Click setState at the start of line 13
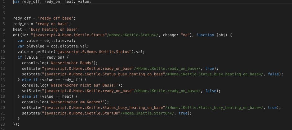292x130 pixels. (31, 69)
